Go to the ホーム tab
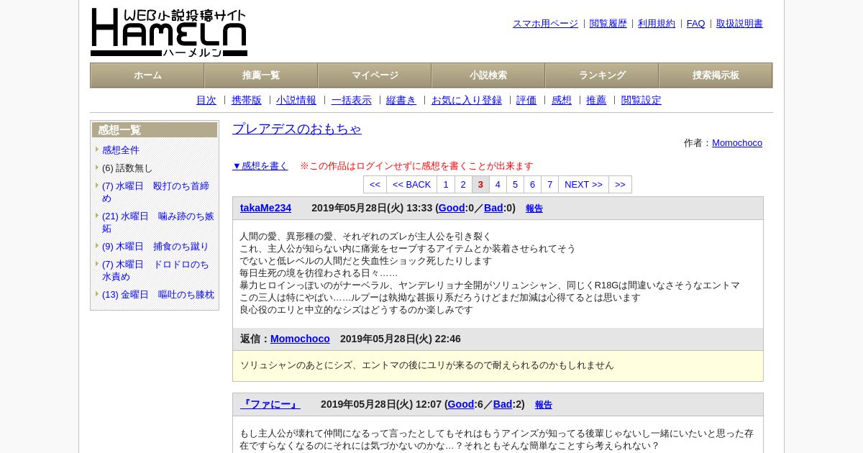863x453 pixels. click(x=147, y=75)
